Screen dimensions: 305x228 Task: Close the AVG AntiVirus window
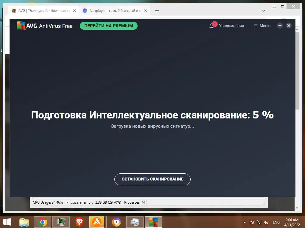289,26
